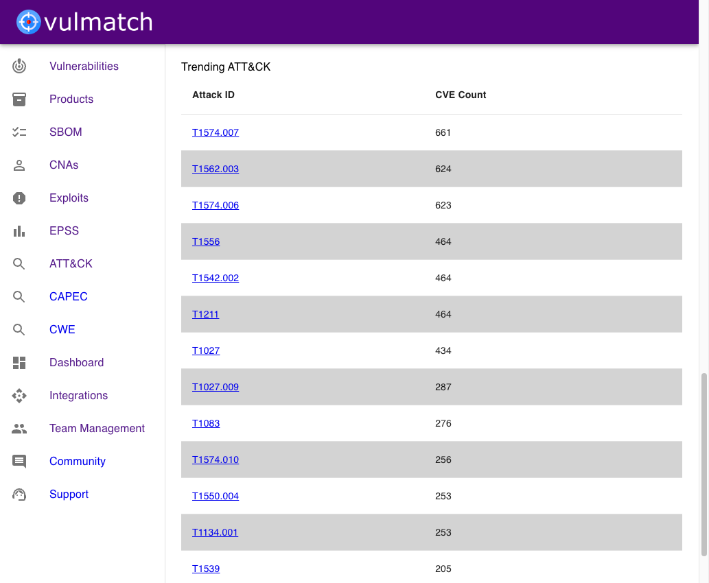Click the CNAs person icon
Image resolution: width=709 pixels, height=583 pixels.
pos(19,165)
